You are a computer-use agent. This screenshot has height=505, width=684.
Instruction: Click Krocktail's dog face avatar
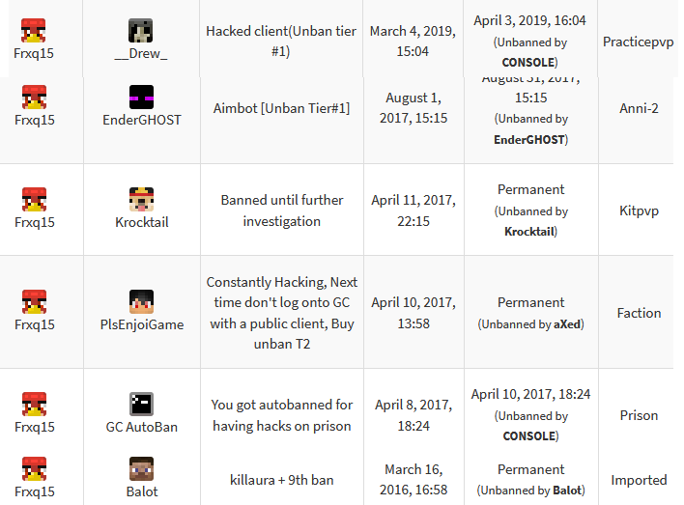point(141,199)
